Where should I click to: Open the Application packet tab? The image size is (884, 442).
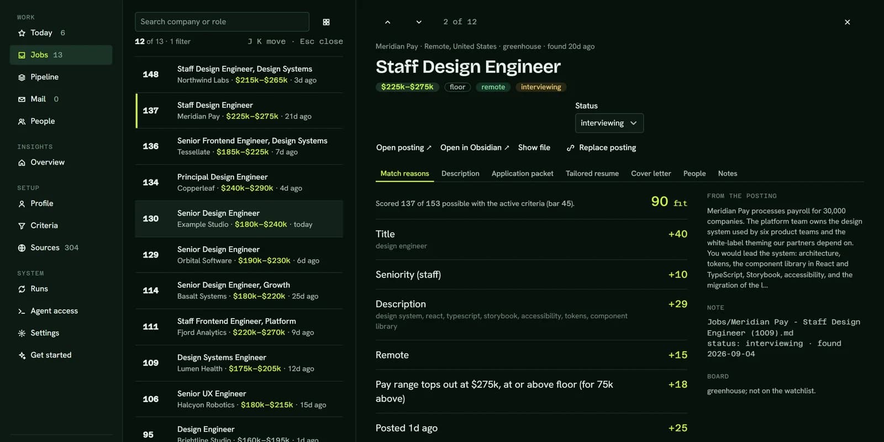tap(522, 173)
